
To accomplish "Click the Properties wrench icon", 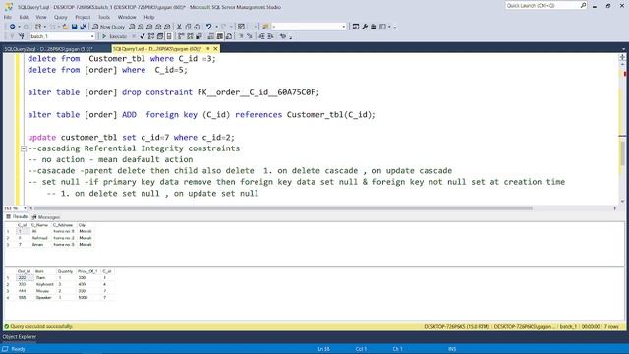I will (x=365, y=27).
